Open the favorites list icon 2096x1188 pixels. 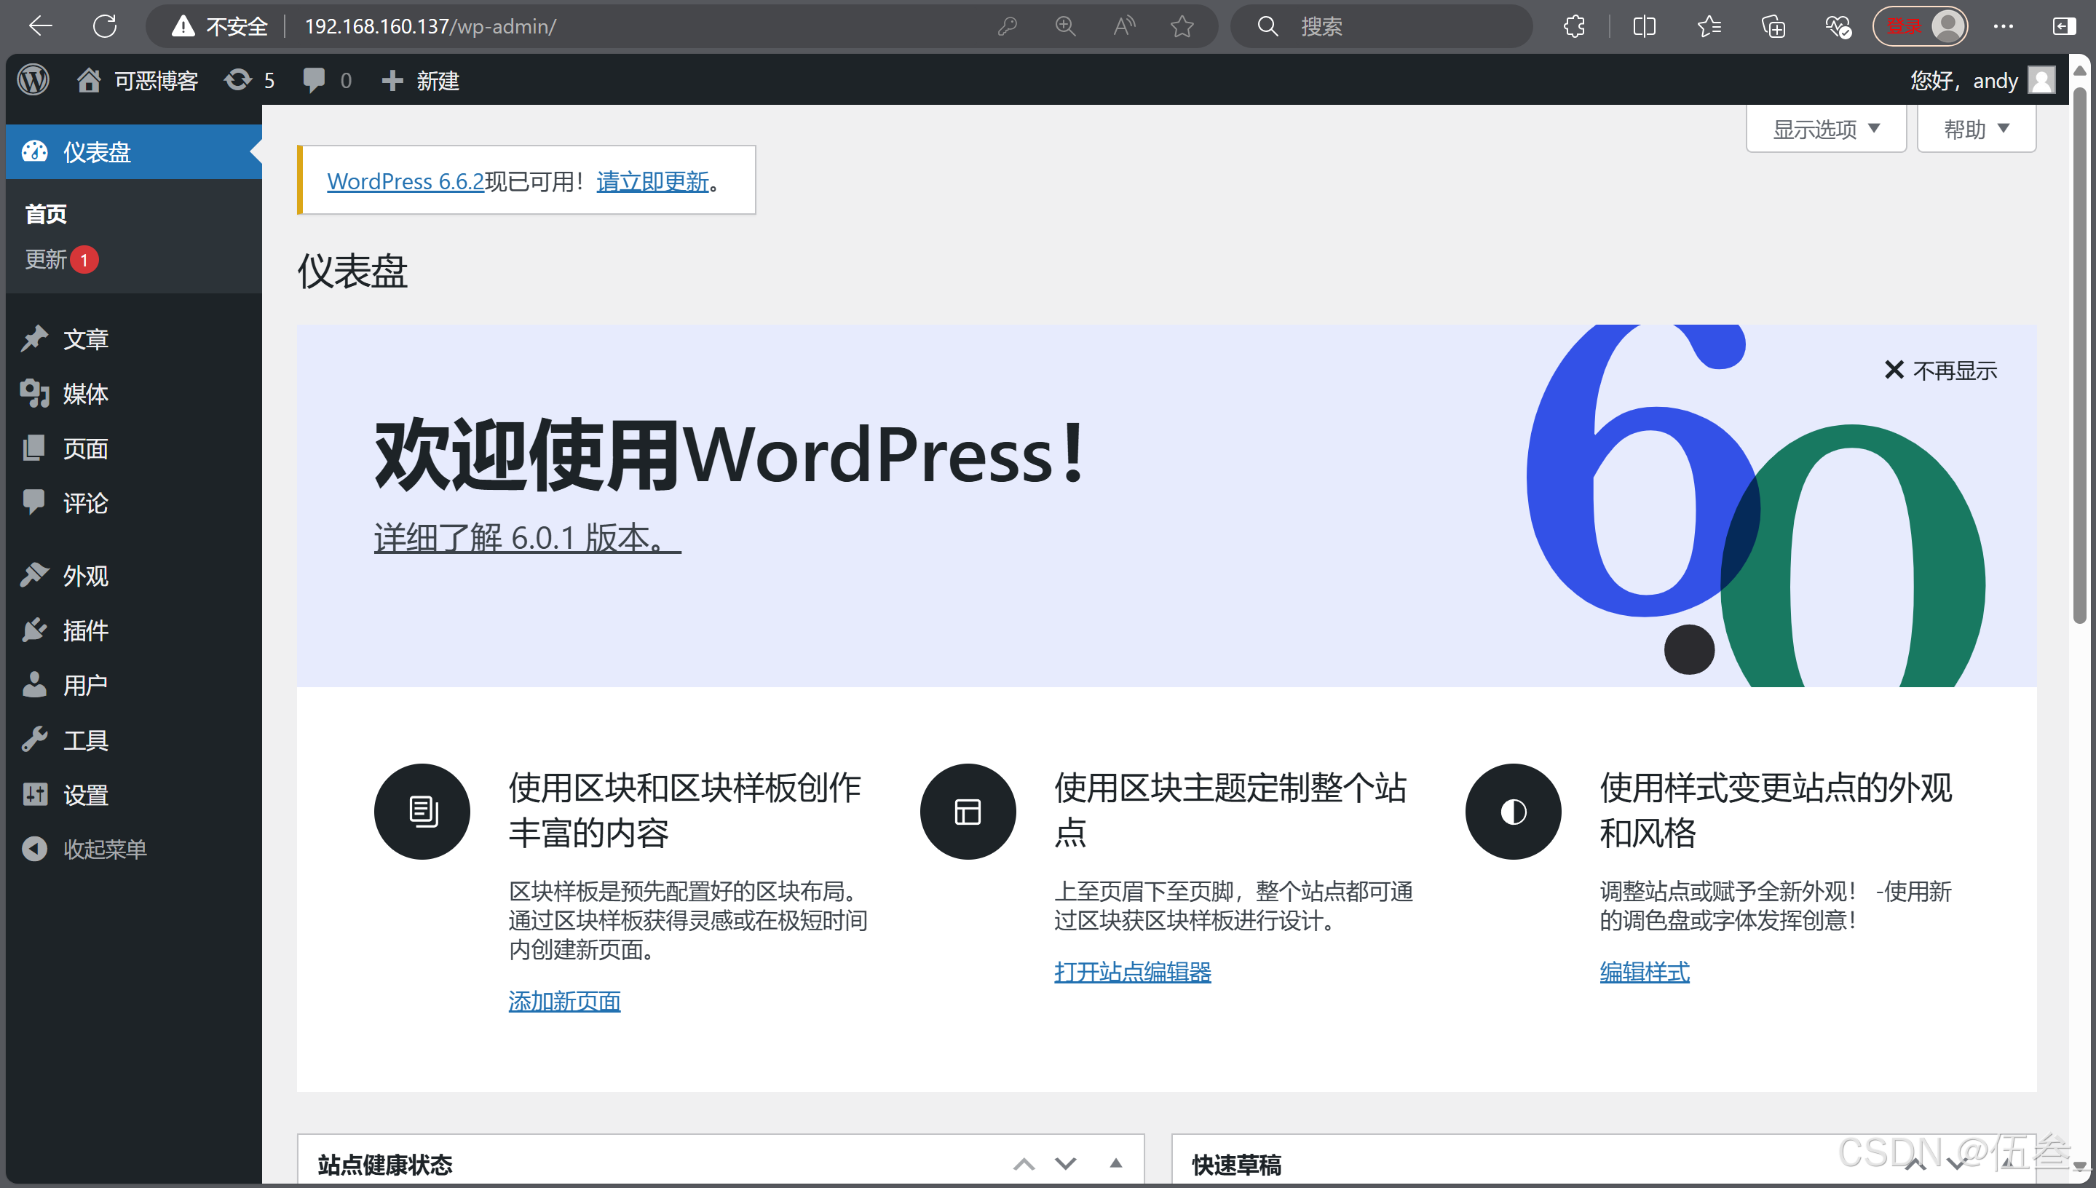tap(1709, 26)
